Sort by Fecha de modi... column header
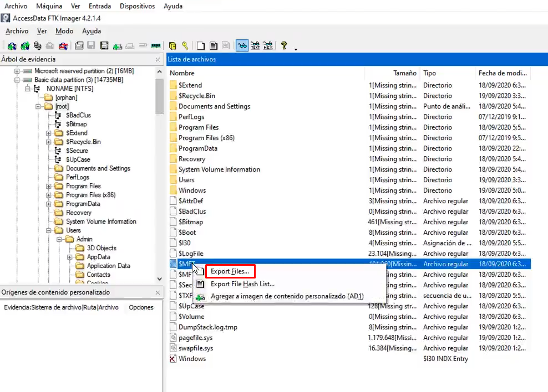The image size is (548, 392). [503, 73]
